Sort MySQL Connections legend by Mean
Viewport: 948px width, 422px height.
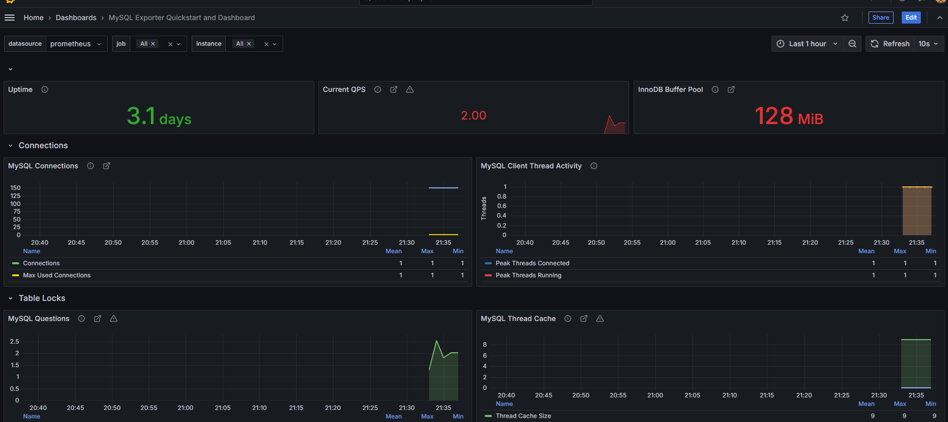point(394,251)
